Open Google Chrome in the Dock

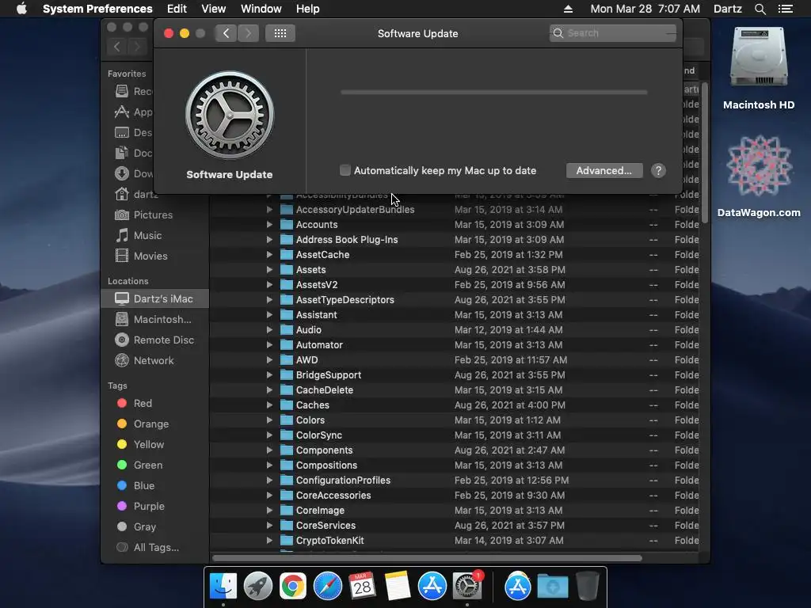(x=293, y=586)
